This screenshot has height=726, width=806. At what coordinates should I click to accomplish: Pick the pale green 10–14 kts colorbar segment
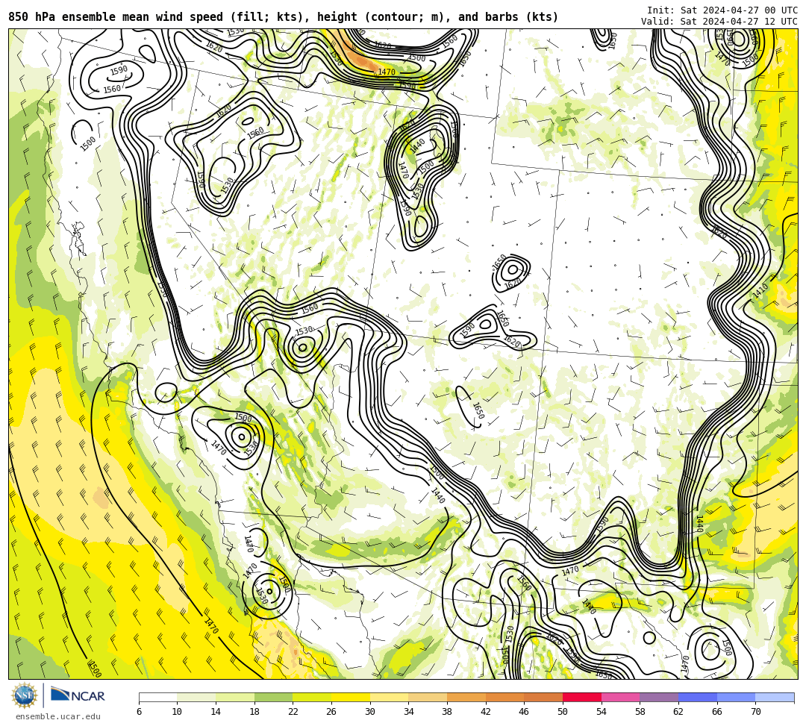coord(196,697)
